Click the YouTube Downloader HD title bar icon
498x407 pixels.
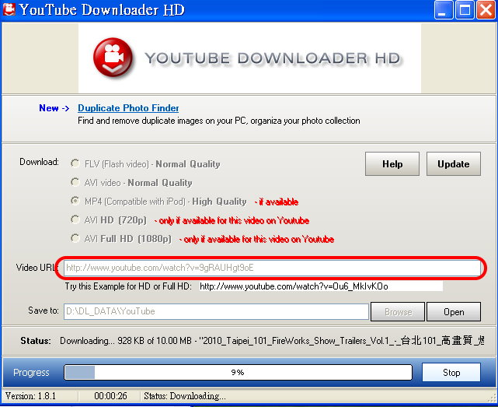point(9,9)
